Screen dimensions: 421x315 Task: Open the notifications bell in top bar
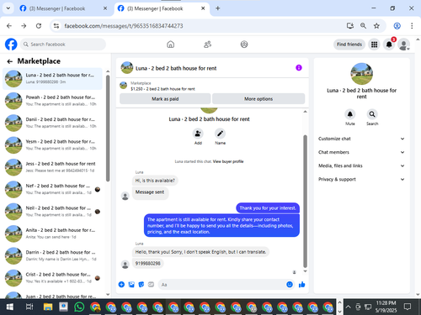point(389,45)
